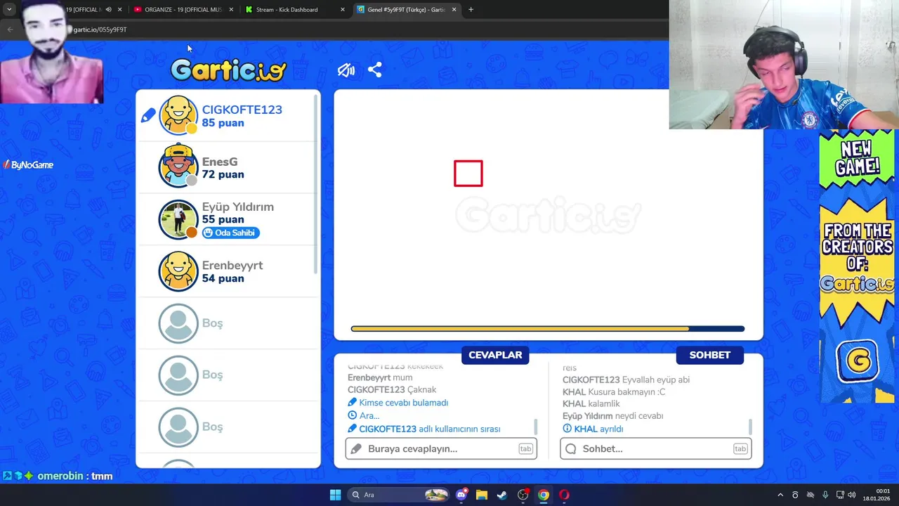The width and height of the screenshot is (899, 506).
Task: Open the New Game advertisement banner
Action: [857, 266]
